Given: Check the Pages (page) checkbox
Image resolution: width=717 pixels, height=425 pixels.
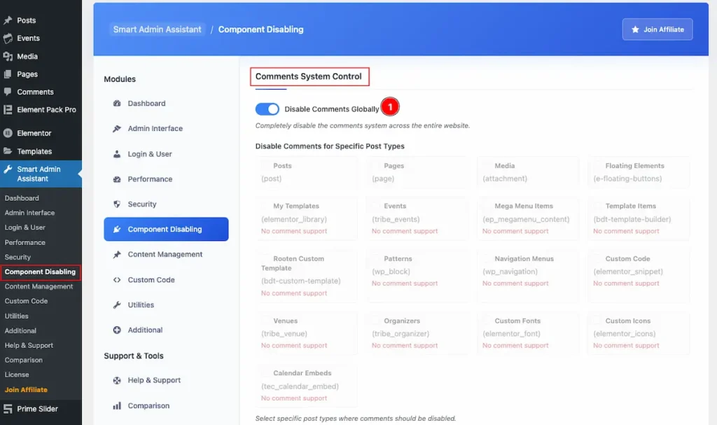Looking at the screenshot, I should pos(376,165).
